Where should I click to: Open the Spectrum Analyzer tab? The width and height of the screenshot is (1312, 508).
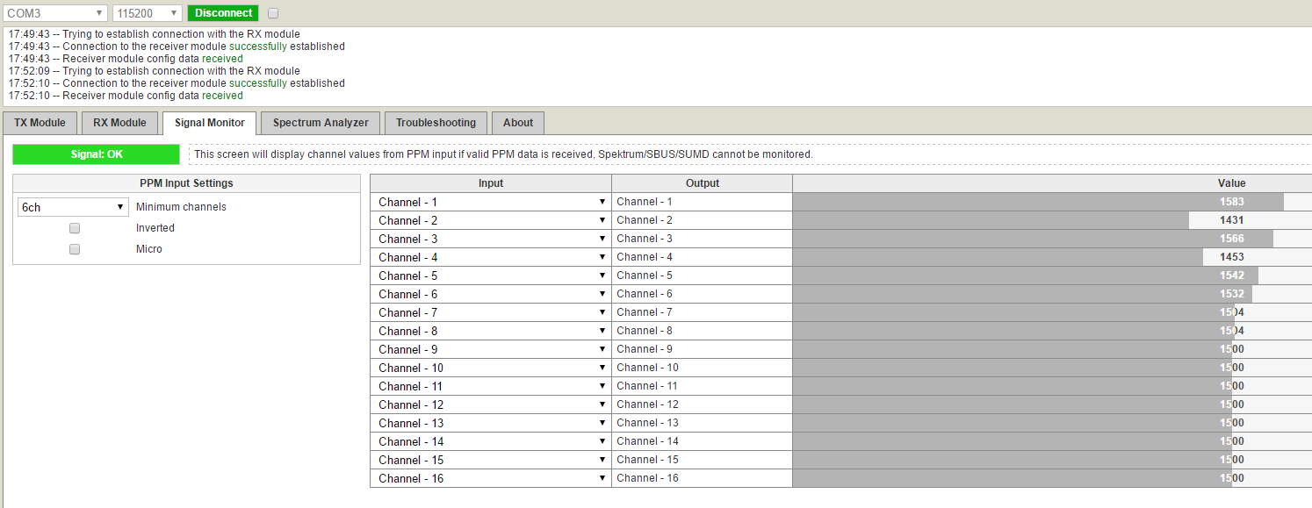[321, 123]
